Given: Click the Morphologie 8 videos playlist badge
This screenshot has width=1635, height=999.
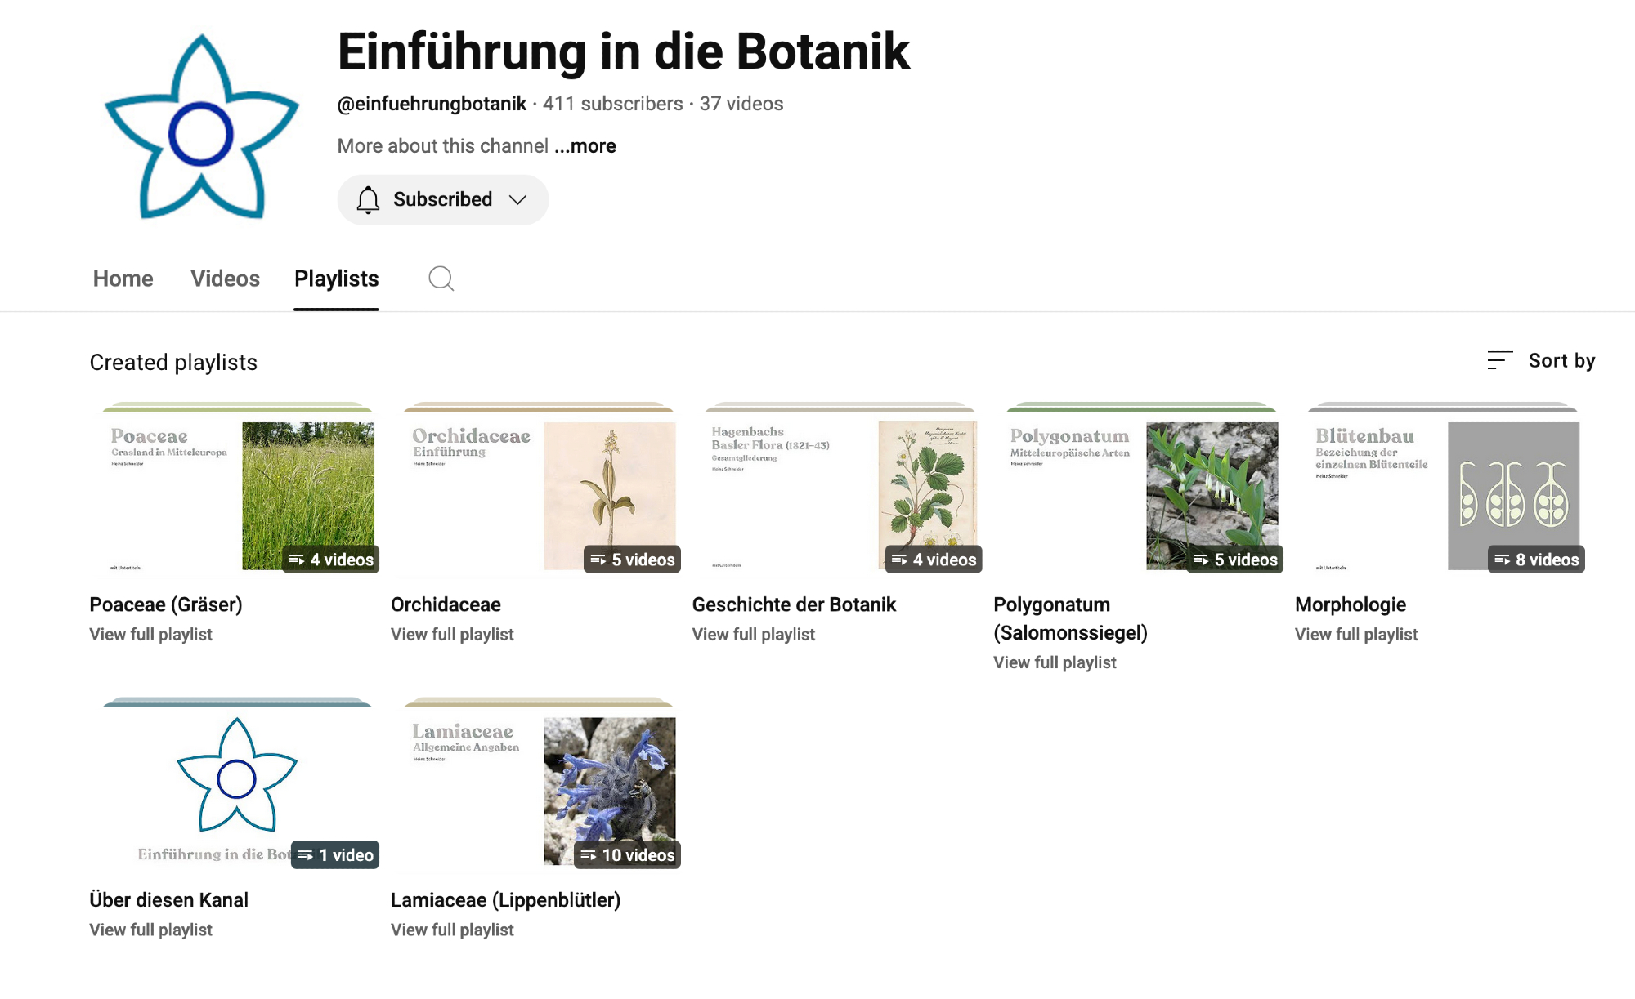Looking at the screenshot, I should 1536,560.
